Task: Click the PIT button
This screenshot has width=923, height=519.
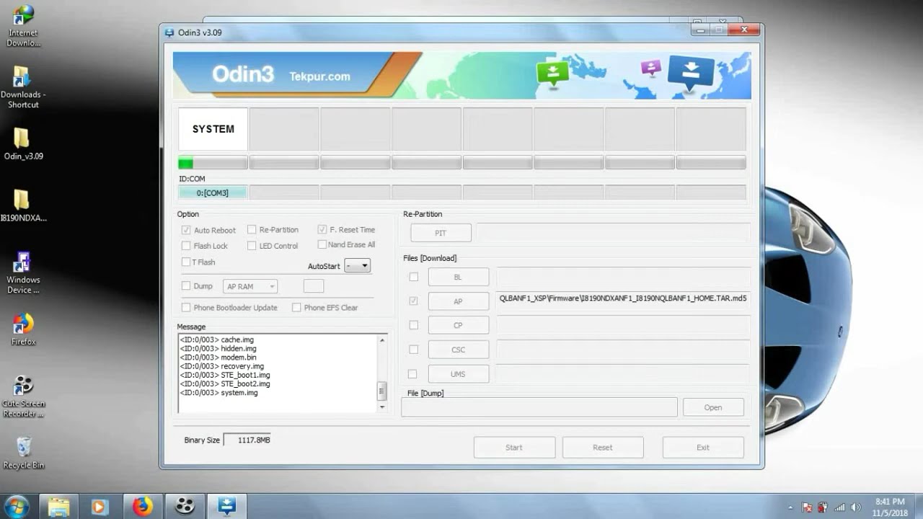Action: tap(441, 233)
